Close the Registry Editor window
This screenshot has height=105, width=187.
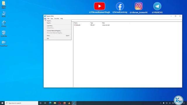pyautogui.click(x=180, y=16)
